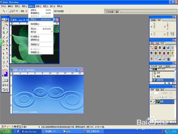Click the Windows Start button

(x=6, y=131)
